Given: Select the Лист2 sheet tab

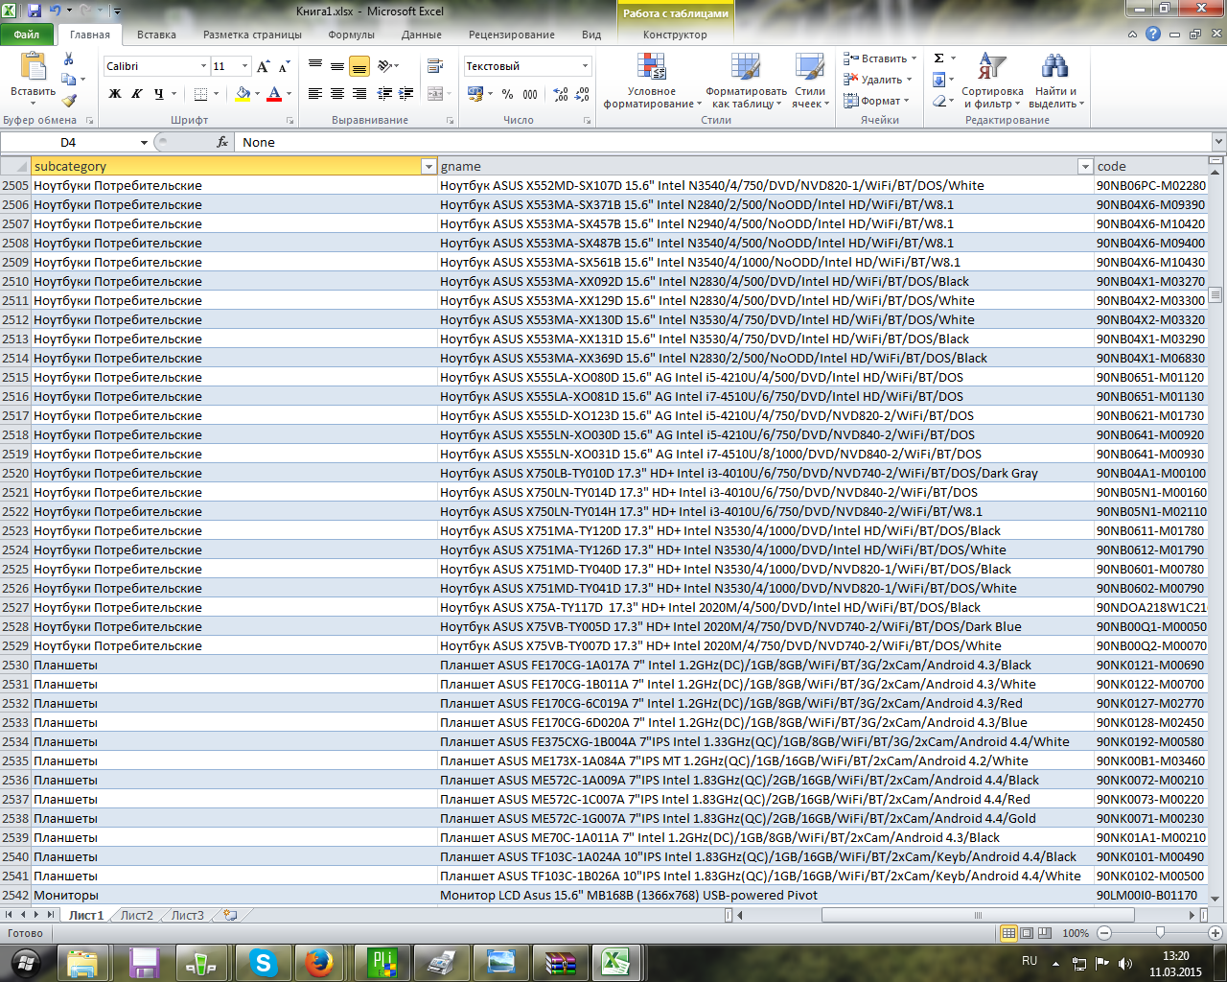Looking at the screenshot, I should pyautogui.click(x=136, y=915).
